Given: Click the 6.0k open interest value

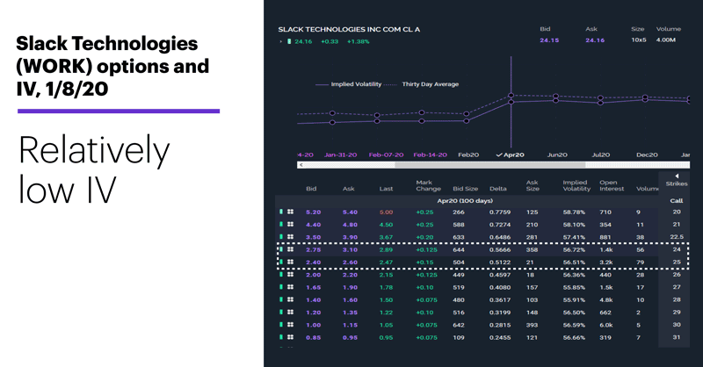Looking at the screenshot, I should [606, 325].
